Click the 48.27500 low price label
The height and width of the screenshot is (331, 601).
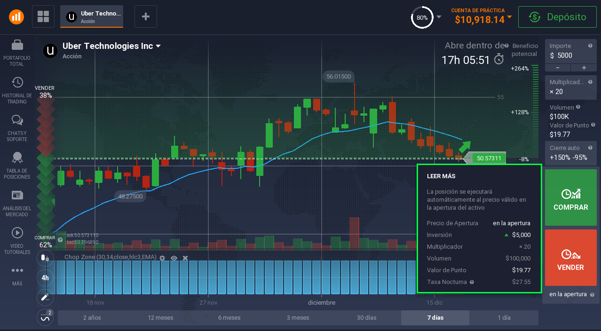point(130,197)
